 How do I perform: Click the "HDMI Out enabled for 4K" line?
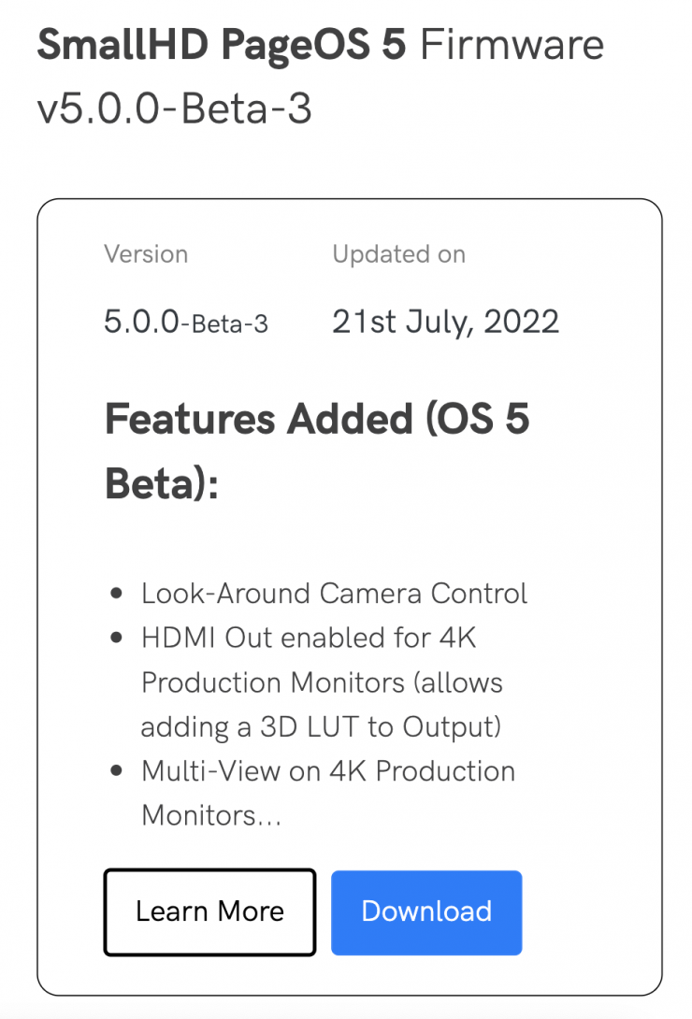pyautogui.click(x=310, y=639)
